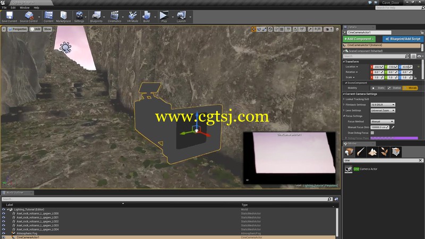This screenshot has width=425, height=239.
Task: Toggle grid snapping in viewport toolbar
Action: 282,29
